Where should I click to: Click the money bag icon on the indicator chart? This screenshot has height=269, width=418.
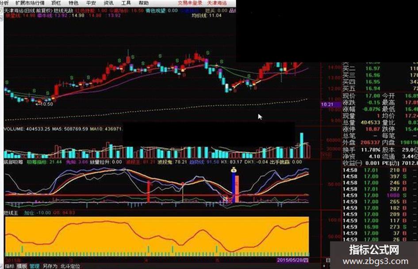click(x=234, y=170)
